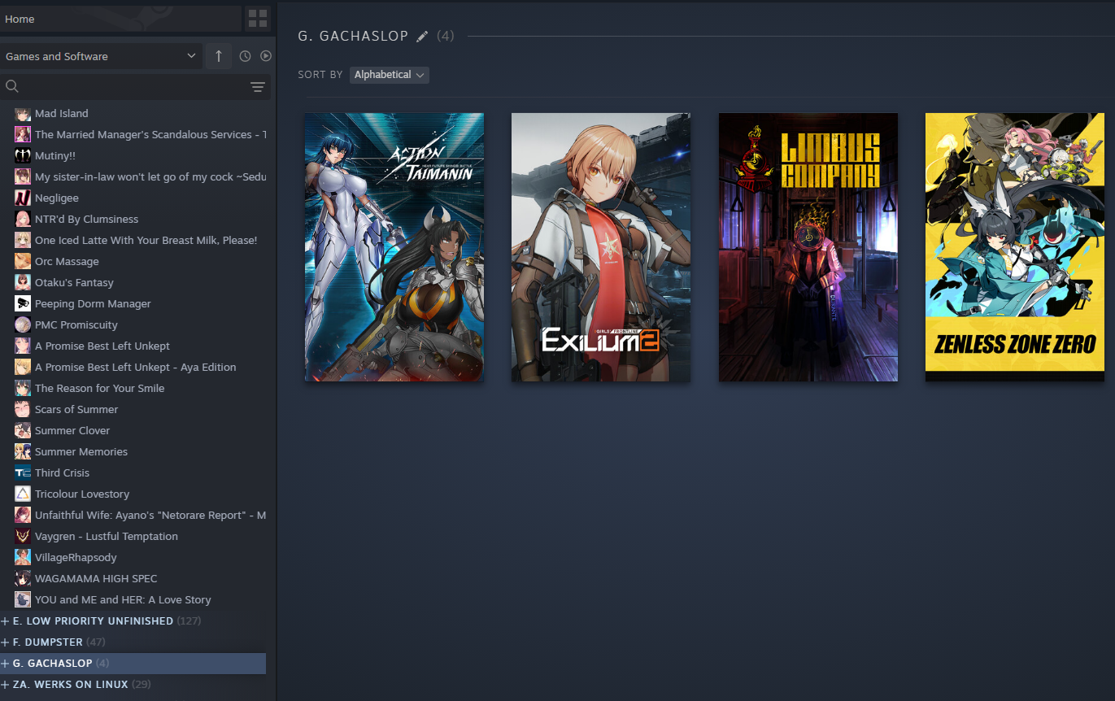Click the sort ascending arrow icon

[x=218, y=56]
